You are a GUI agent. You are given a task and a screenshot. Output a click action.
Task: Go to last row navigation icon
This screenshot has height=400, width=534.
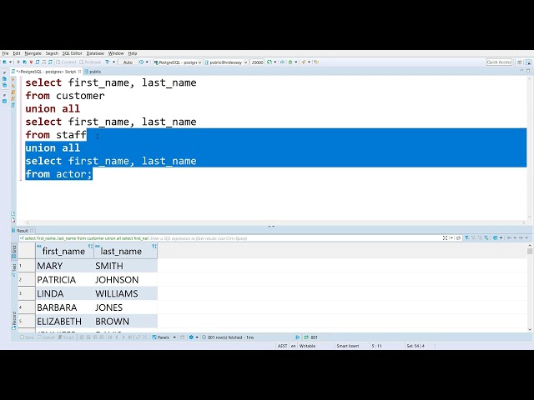click(x=130, y=337)
